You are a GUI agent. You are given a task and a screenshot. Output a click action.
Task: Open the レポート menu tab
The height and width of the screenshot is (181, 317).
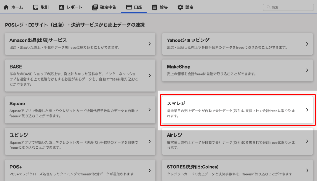(x=74, y=7)
